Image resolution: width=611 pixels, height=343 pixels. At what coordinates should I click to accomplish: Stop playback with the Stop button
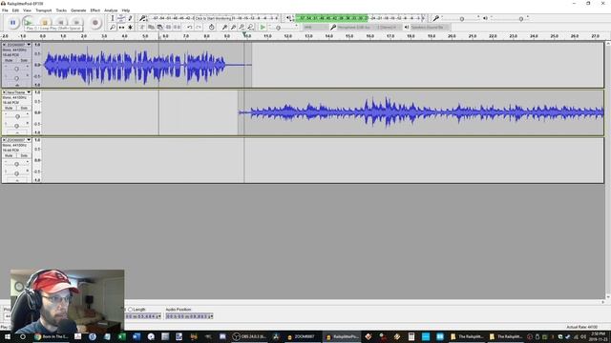45,22
